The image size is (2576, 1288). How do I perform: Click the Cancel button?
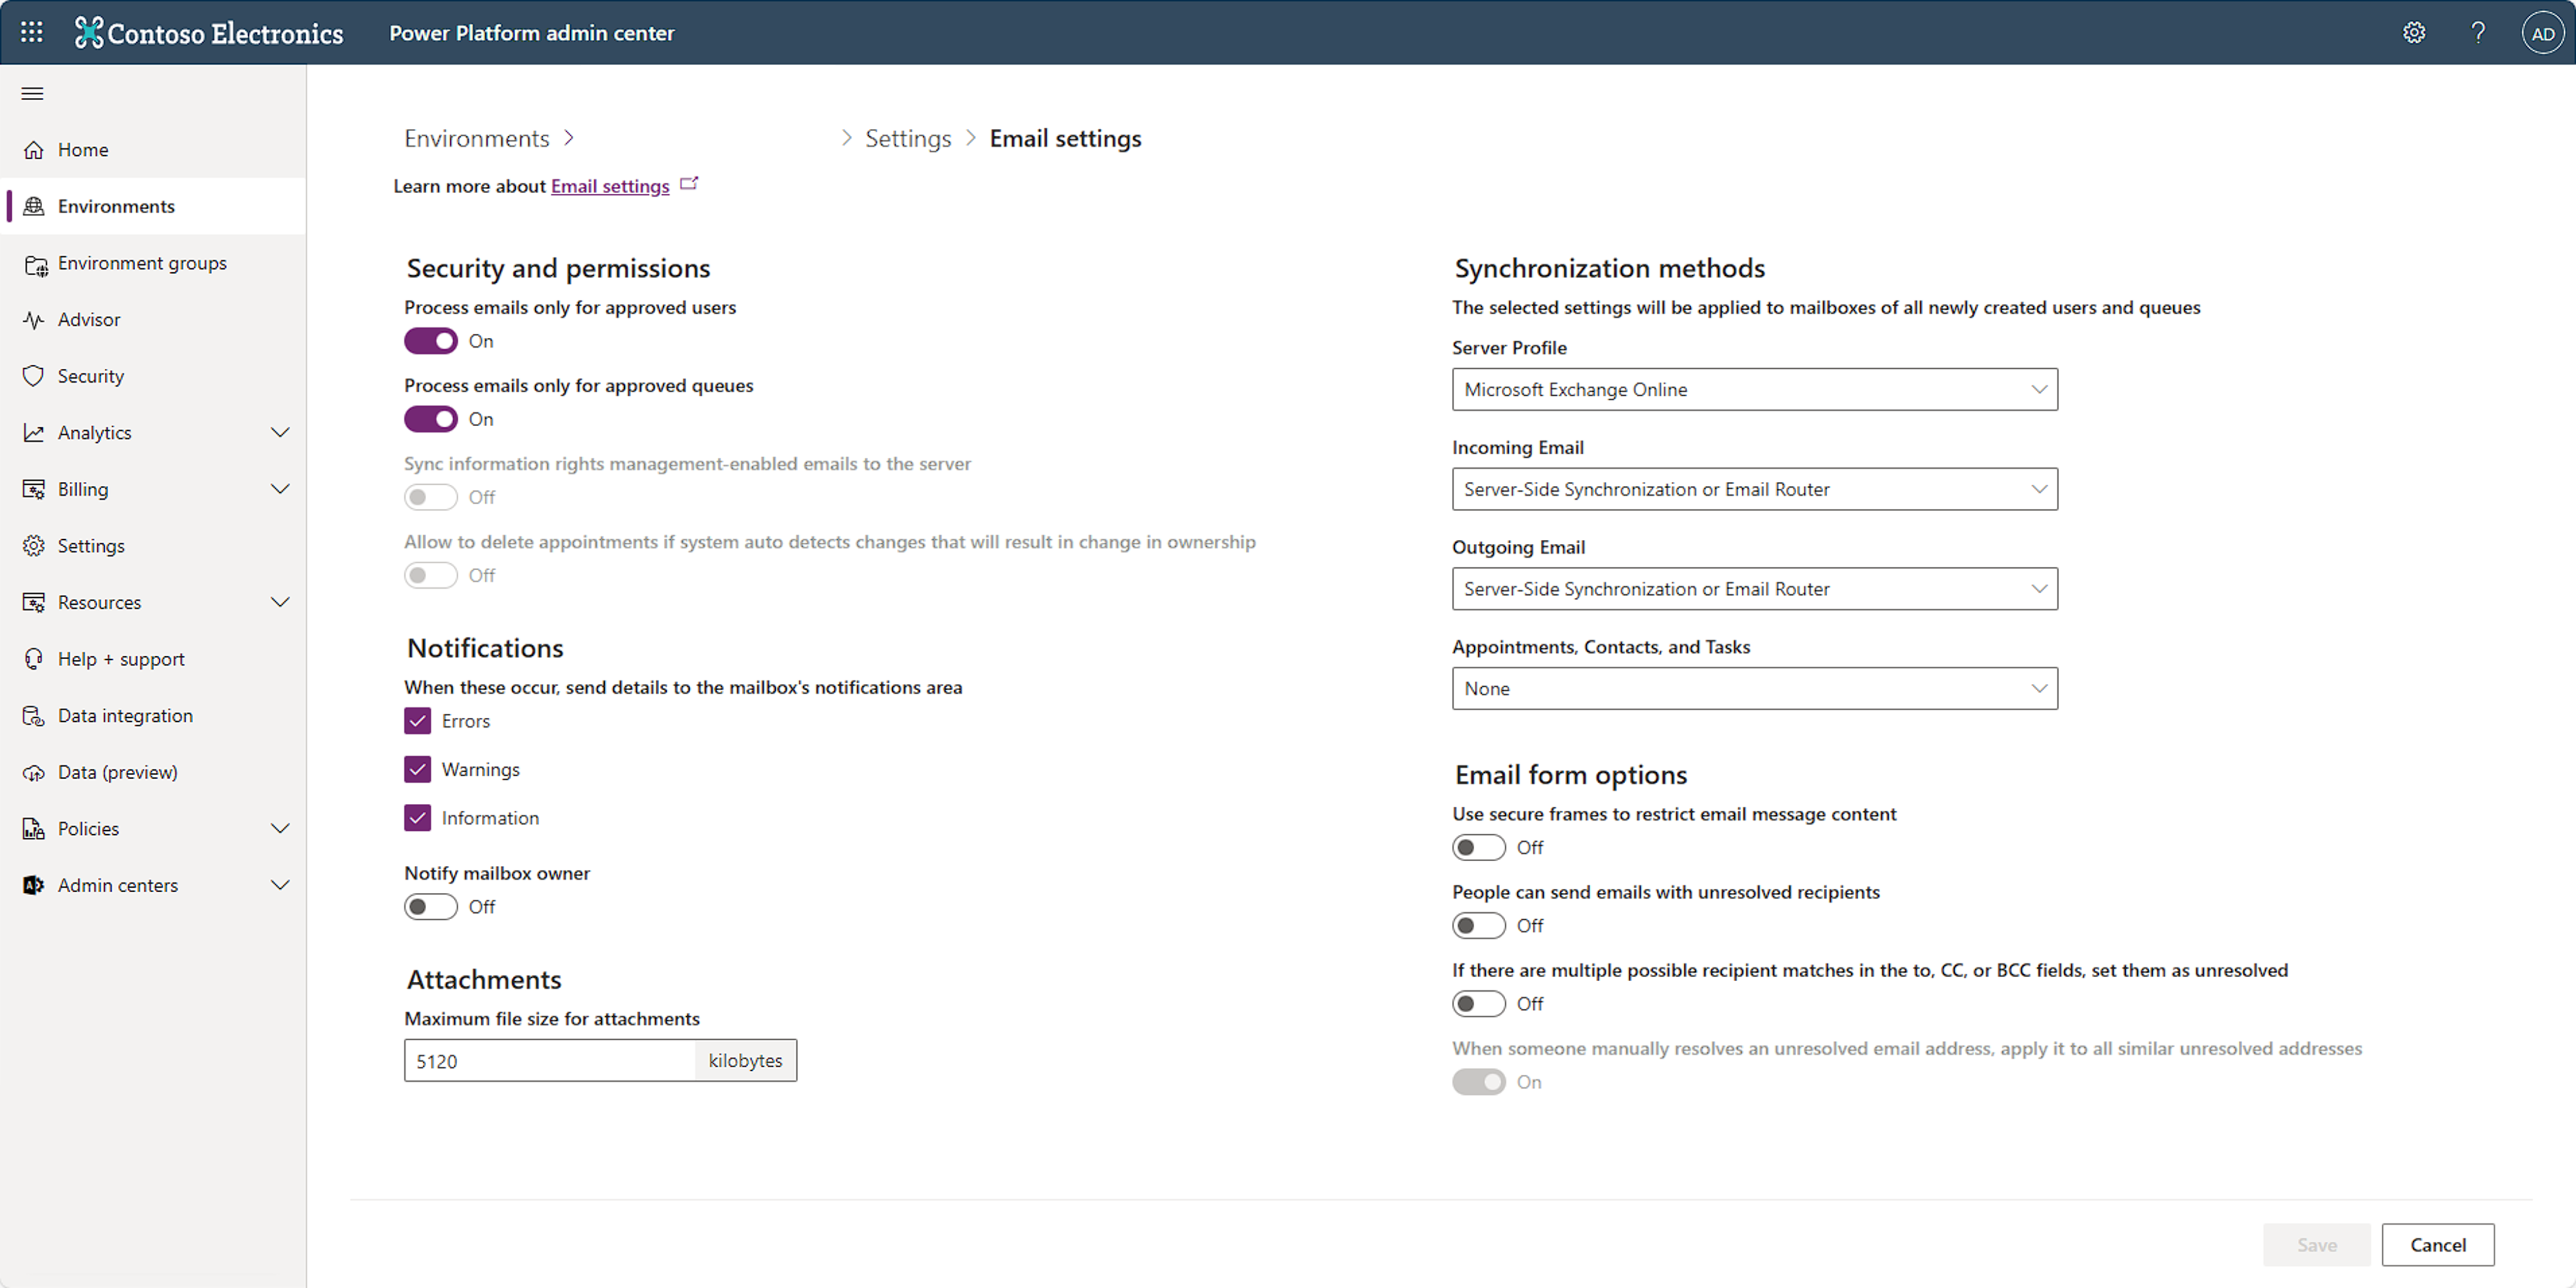(x=2437, y=1244)
